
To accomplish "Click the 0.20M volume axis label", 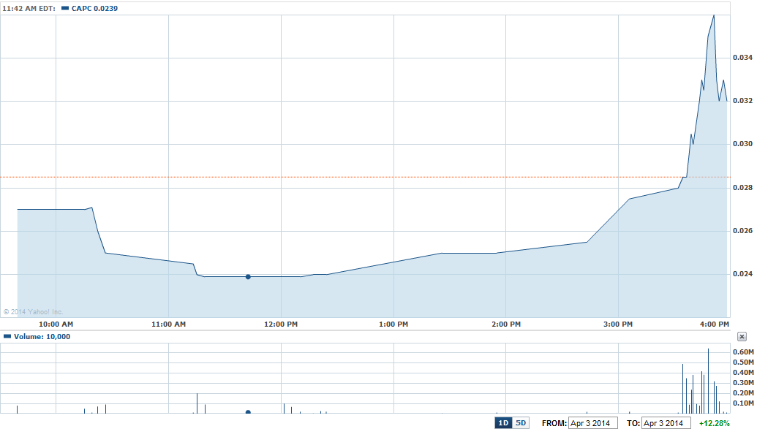I will click(x=744, y=392).
